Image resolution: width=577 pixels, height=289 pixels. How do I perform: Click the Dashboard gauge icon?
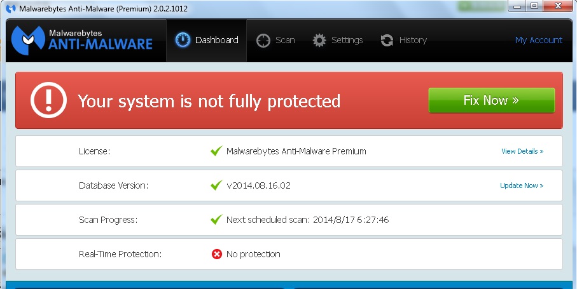point(183,40)
